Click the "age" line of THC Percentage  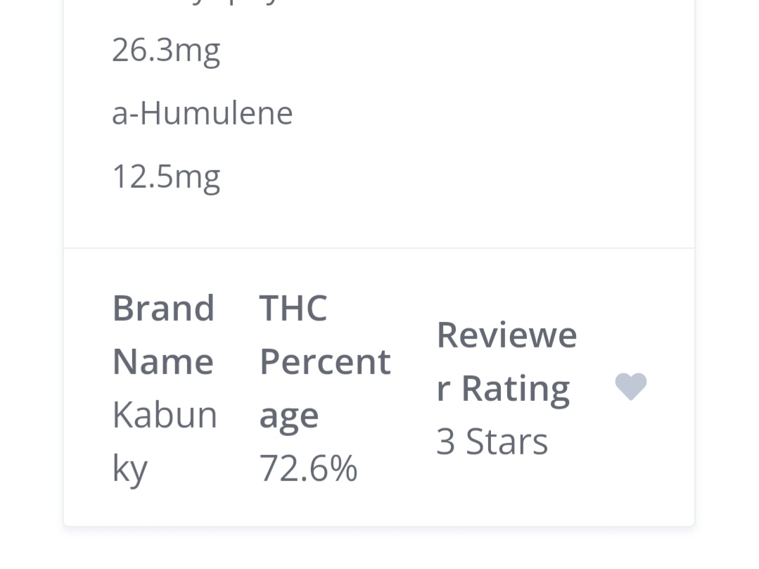(289, 417)
